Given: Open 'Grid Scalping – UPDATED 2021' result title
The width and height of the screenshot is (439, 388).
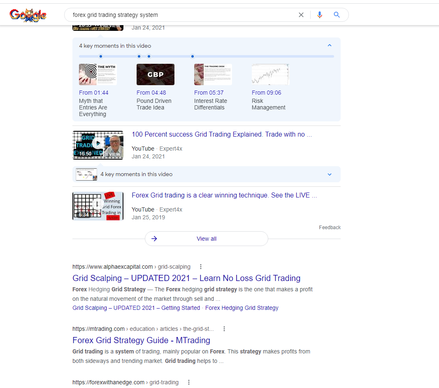Looking at the screenshot, I should coord(186,278).
